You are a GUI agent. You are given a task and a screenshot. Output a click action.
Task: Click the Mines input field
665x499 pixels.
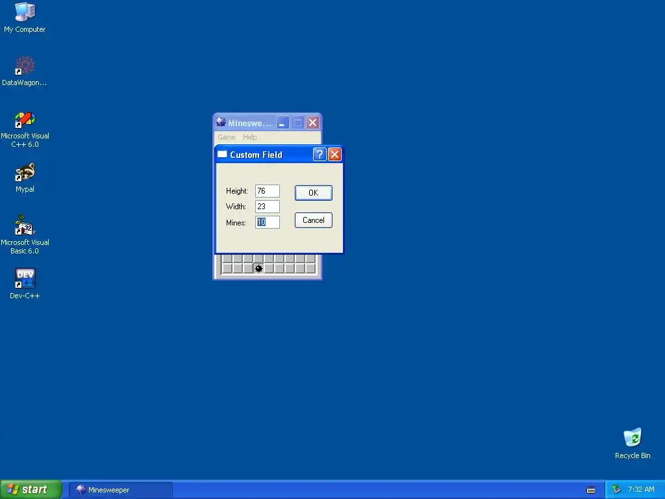[x=267, y=222]
